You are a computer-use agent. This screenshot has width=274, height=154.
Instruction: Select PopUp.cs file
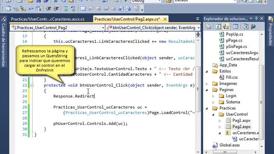(x=235, y=34)
